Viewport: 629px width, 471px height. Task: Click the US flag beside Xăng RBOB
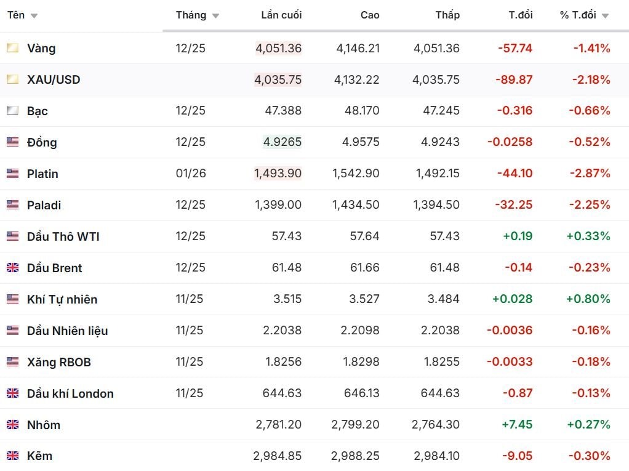tap(12, 362)
